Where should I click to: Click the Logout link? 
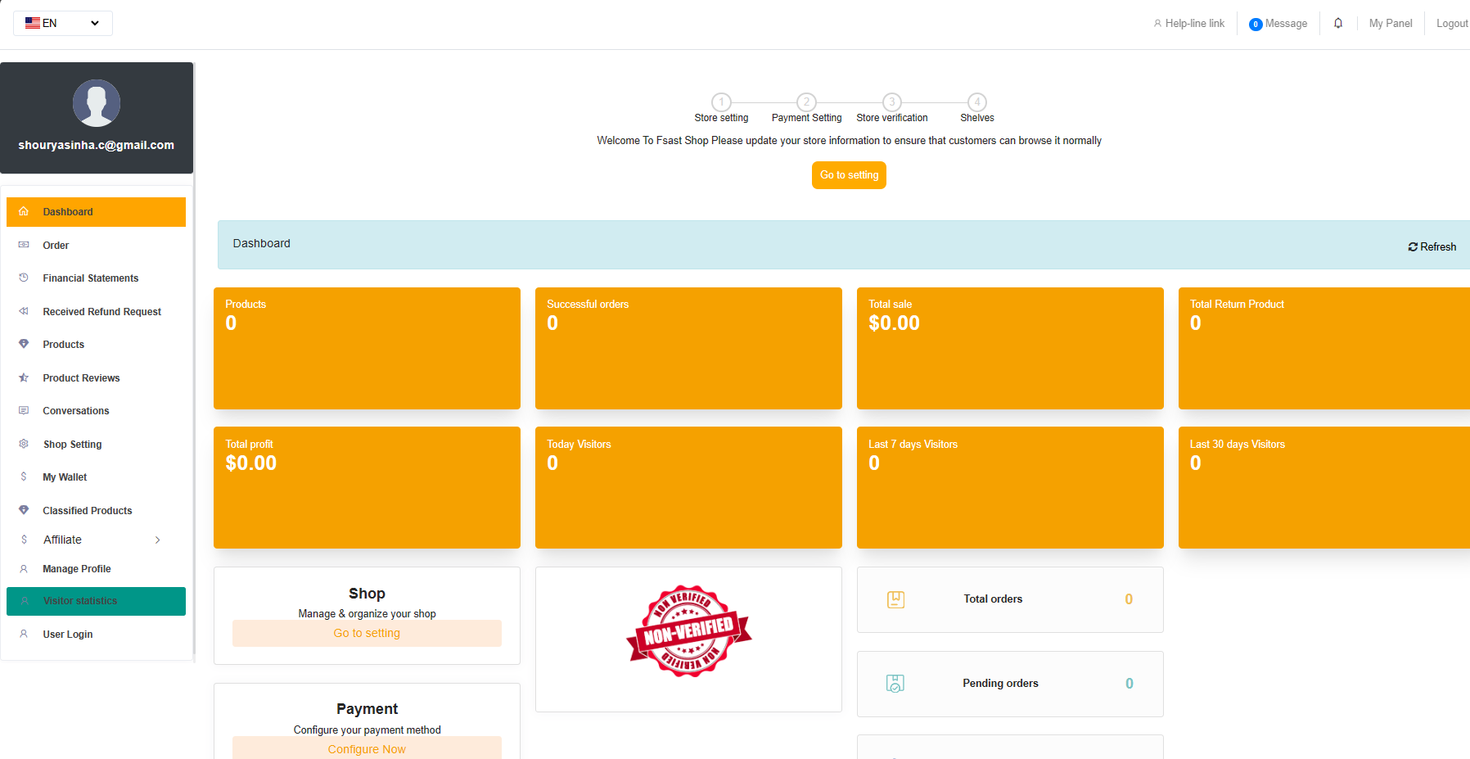[1451, 24]
